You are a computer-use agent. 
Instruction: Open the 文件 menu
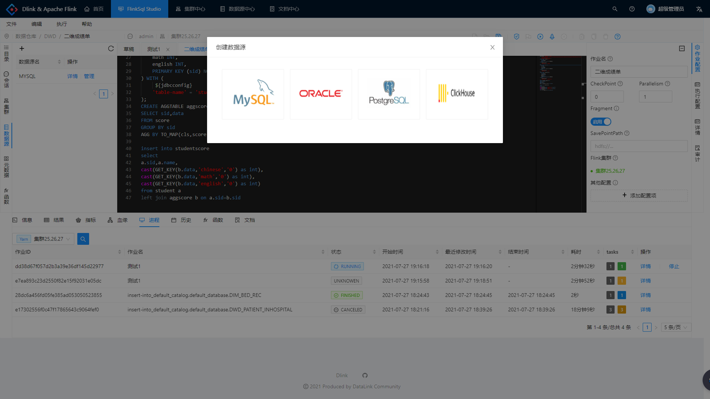coord(11,24)
